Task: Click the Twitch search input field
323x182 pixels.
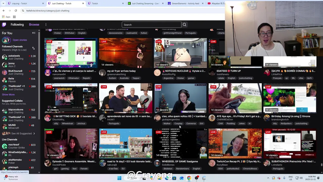Action: 151,25
